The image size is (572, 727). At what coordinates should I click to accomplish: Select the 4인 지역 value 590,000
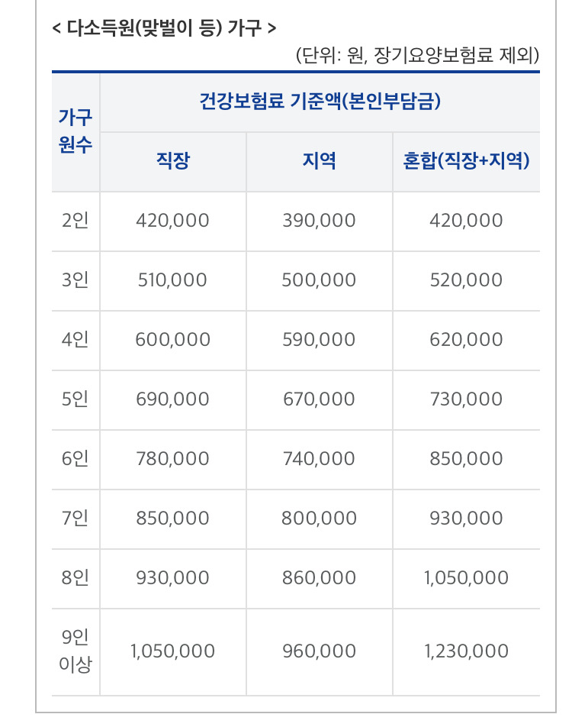click(x=319, y=340)
